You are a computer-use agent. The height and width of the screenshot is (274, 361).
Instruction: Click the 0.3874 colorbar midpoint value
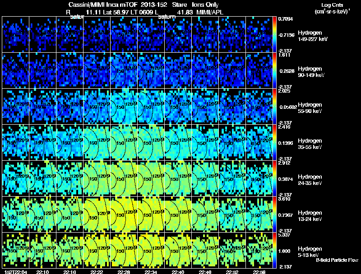(286, 179)
